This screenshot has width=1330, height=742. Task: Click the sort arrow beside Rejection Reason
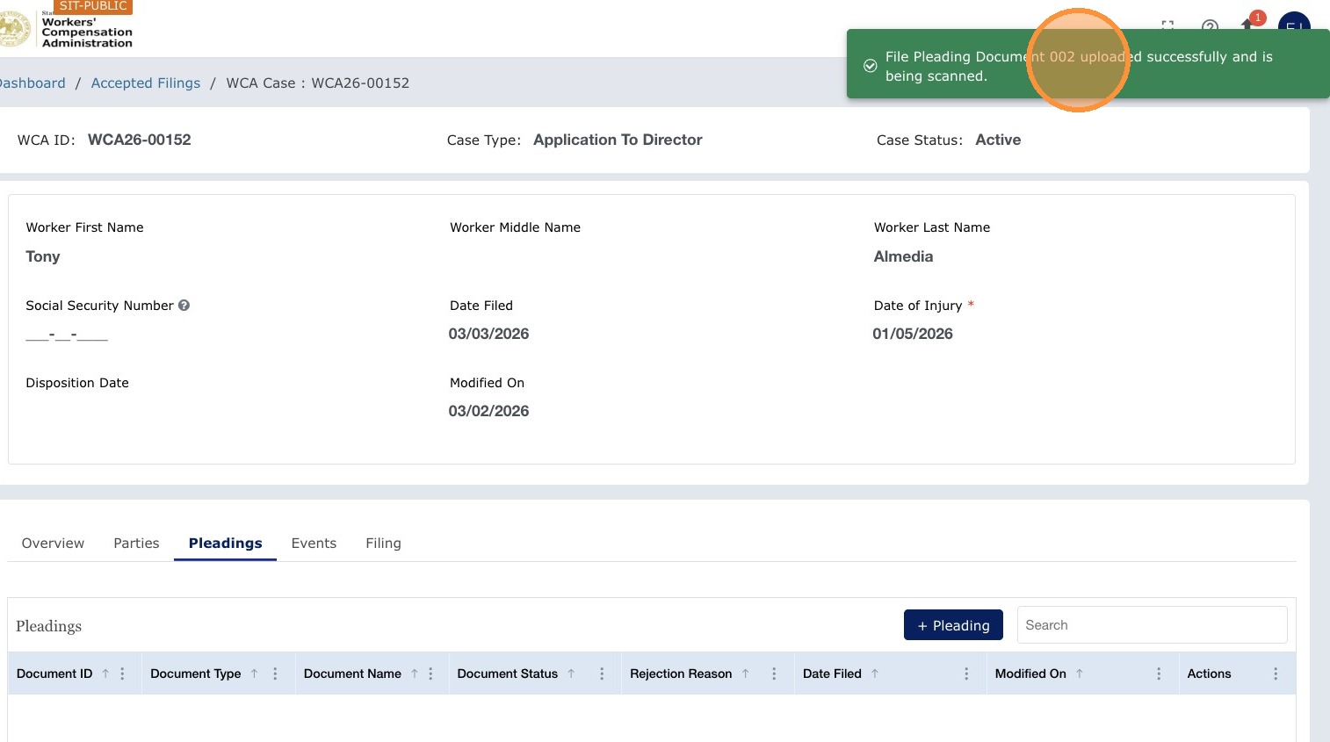pyautogui.click(x=745, y=674)
